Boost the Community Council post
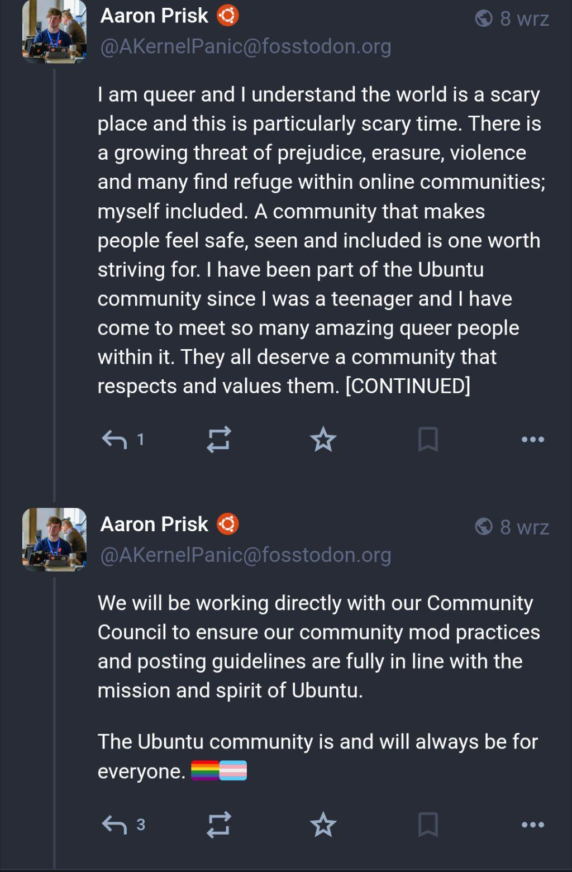This screenshot has width=572, height=872. pos(218,825)
